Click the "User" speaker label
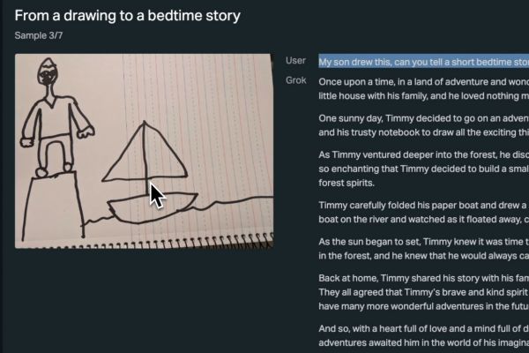This screenshot has width=529, height=353. (x=296, y=61)
